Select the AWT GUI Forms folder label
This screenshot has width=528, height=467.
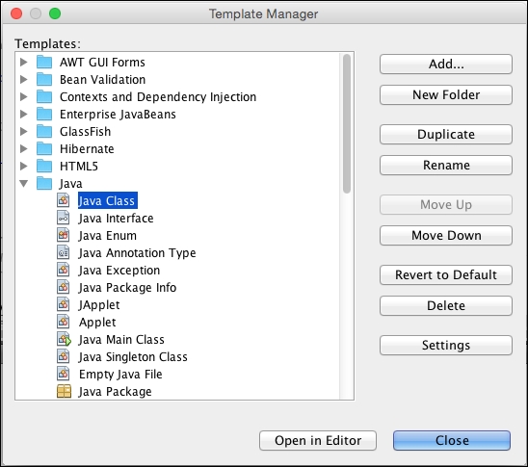[x=102, y=62]
